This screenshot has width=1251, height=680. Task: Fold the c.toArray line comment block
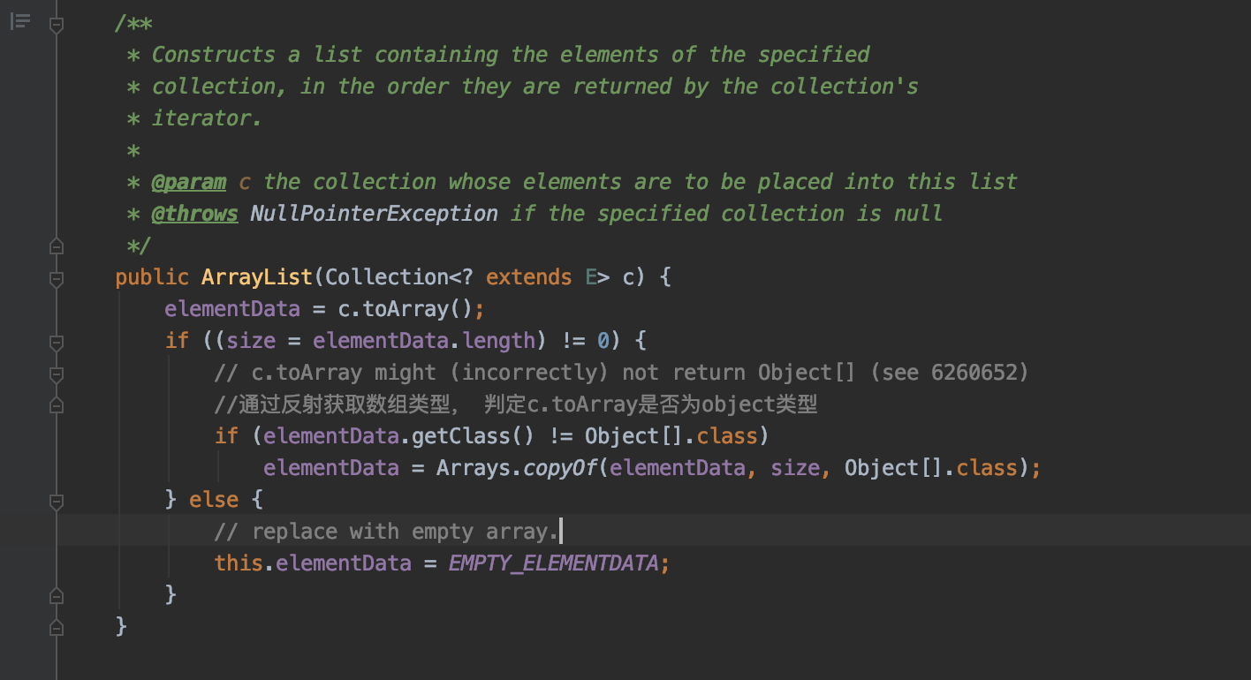[57, 374]
